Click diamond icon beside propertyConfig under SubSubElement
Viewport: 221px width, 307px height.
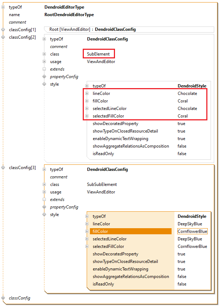tap(44, 207)
